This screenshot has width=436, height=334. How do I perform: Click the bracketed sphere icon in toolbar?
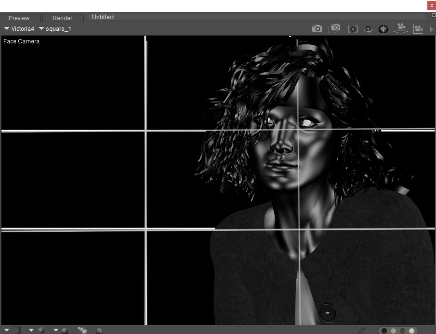pyautogui.click(x=353, y=29)
